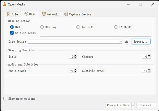Click the Subtitle track value field
Image resolution: width=159 pixels, height=111 pixels.
click(x=145, y=71)
